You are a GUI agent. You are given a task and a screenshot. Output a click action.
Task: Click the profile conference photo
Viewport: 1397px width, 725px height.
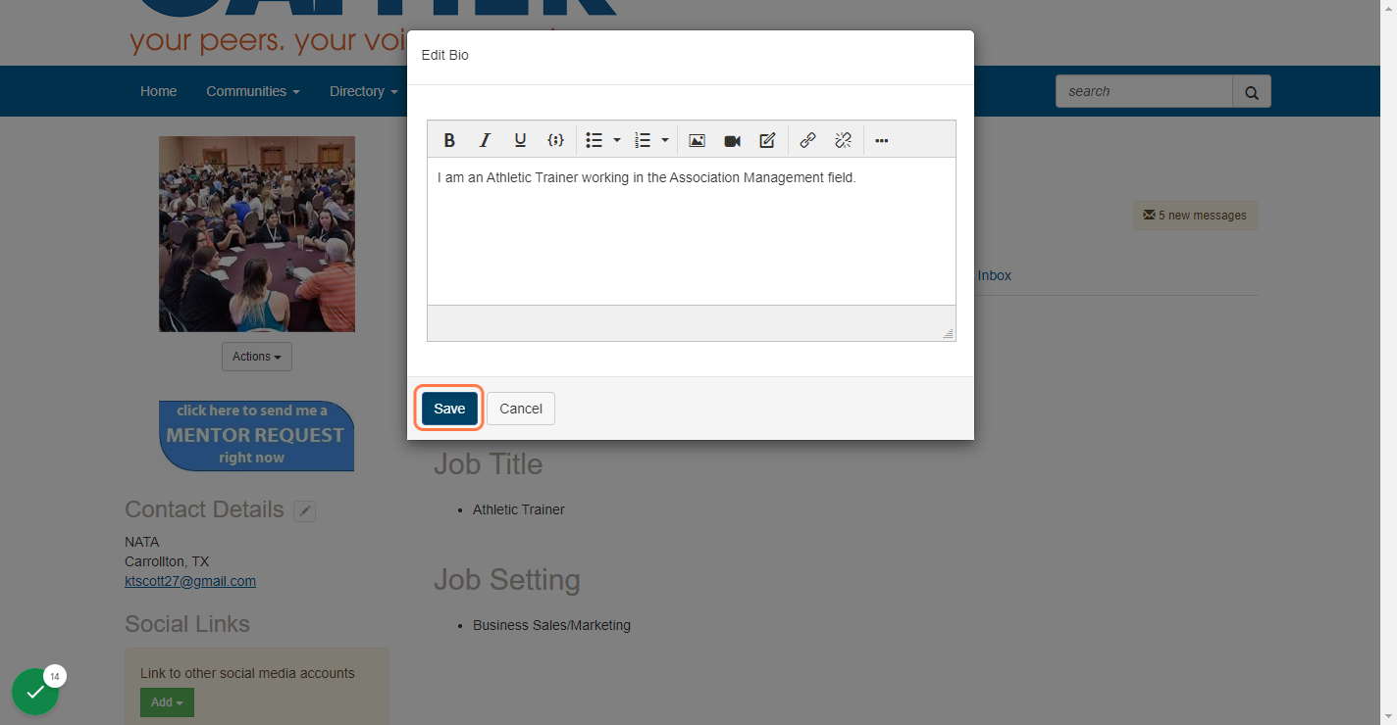click(257, 234)
